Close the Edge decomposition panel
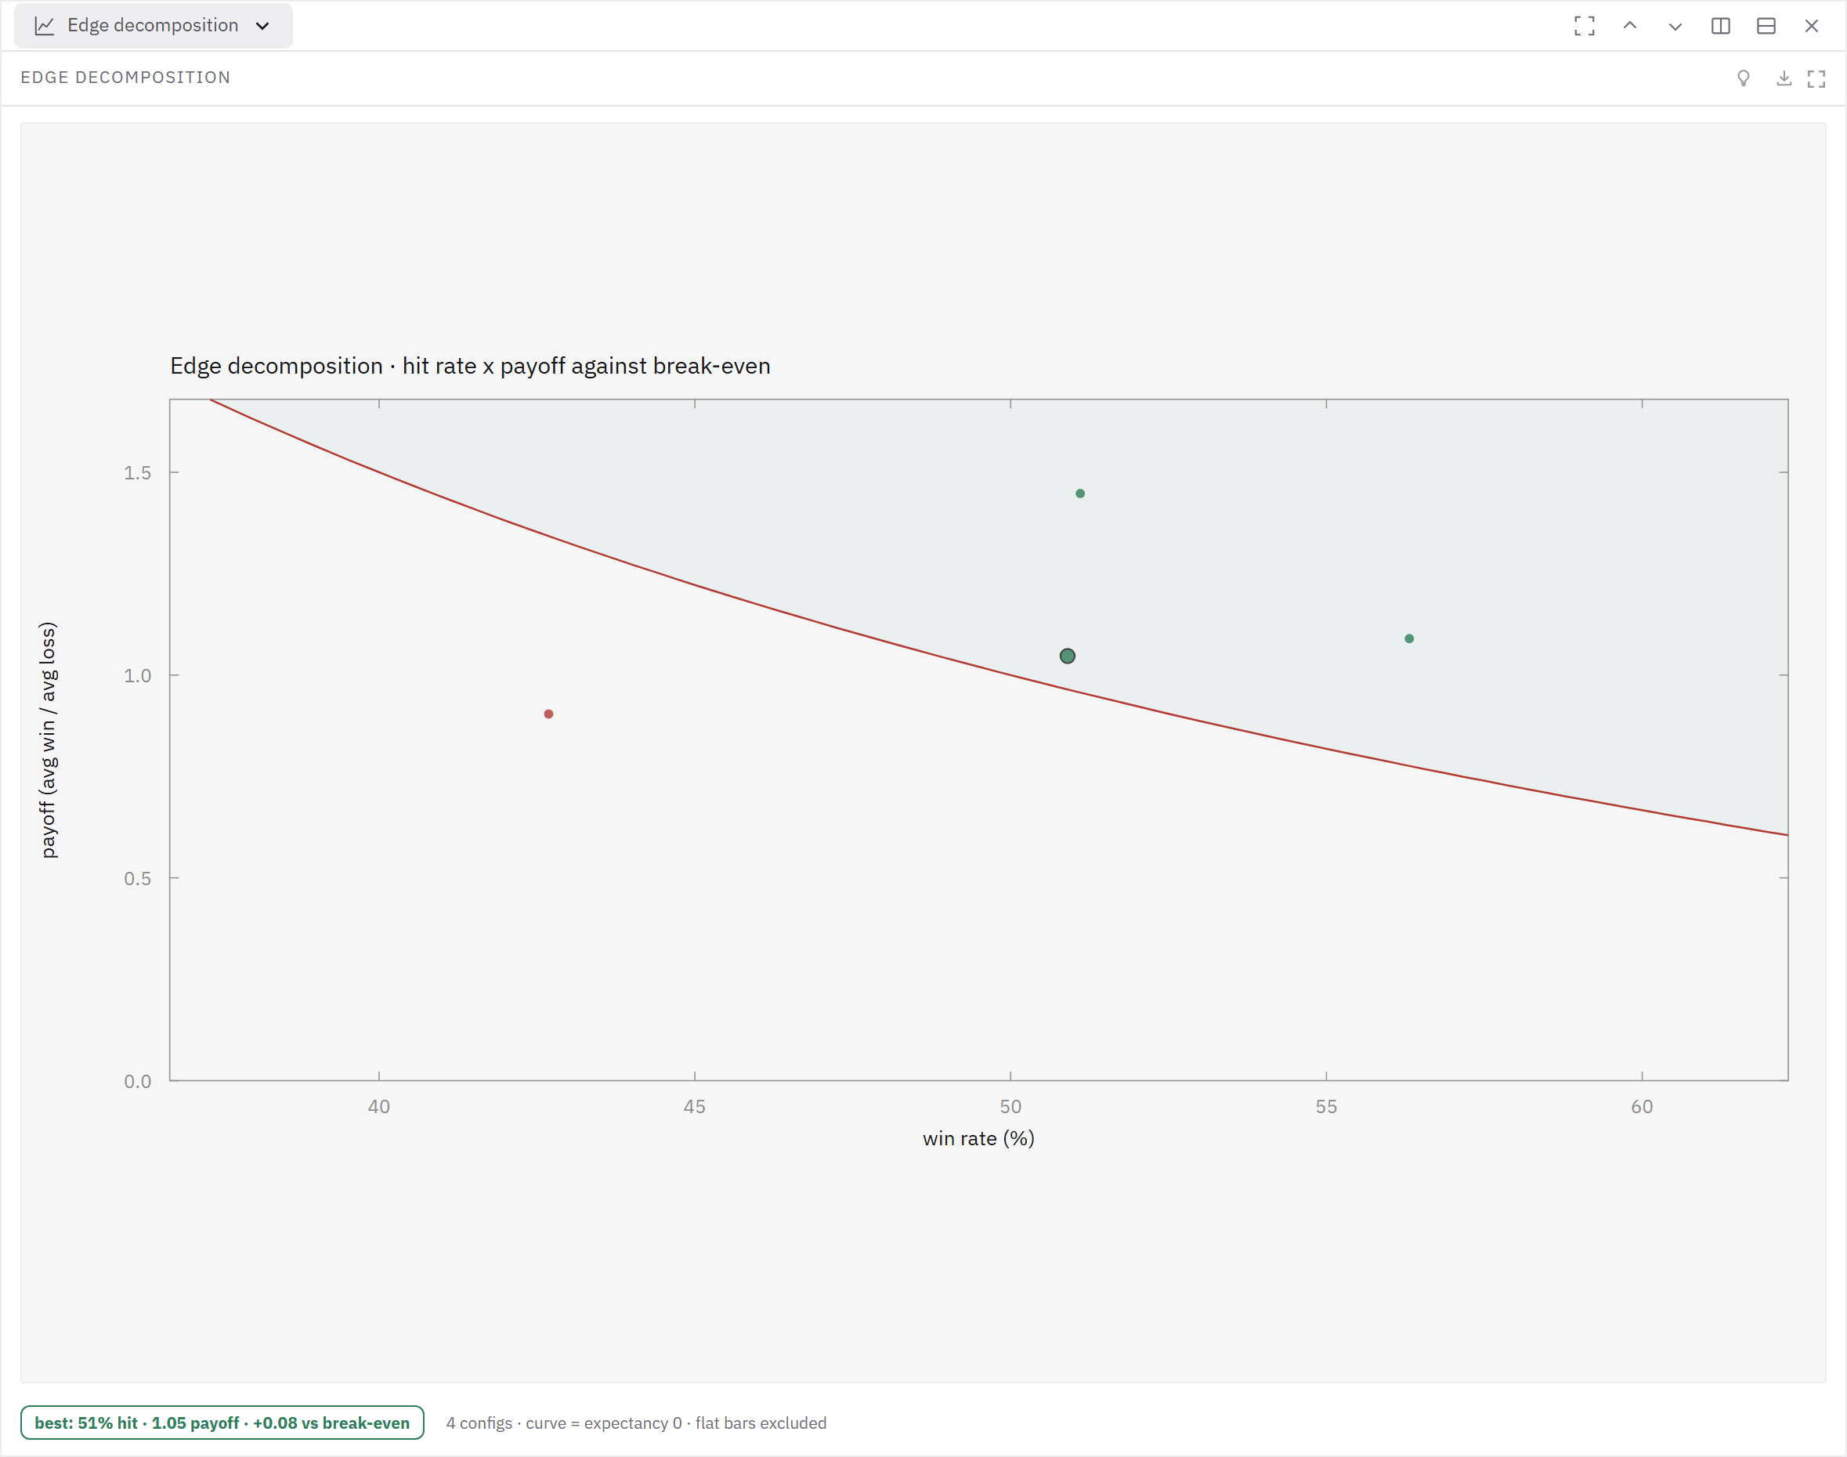This screenshot has width=1847, height=1457. pos(1811,26)
